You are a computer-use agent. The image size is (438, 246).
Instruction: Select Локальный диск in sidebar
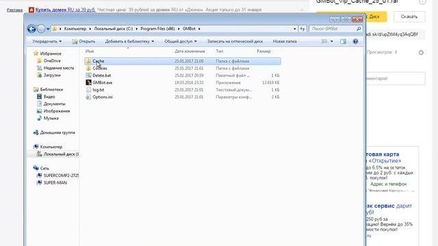pos(61,154)
